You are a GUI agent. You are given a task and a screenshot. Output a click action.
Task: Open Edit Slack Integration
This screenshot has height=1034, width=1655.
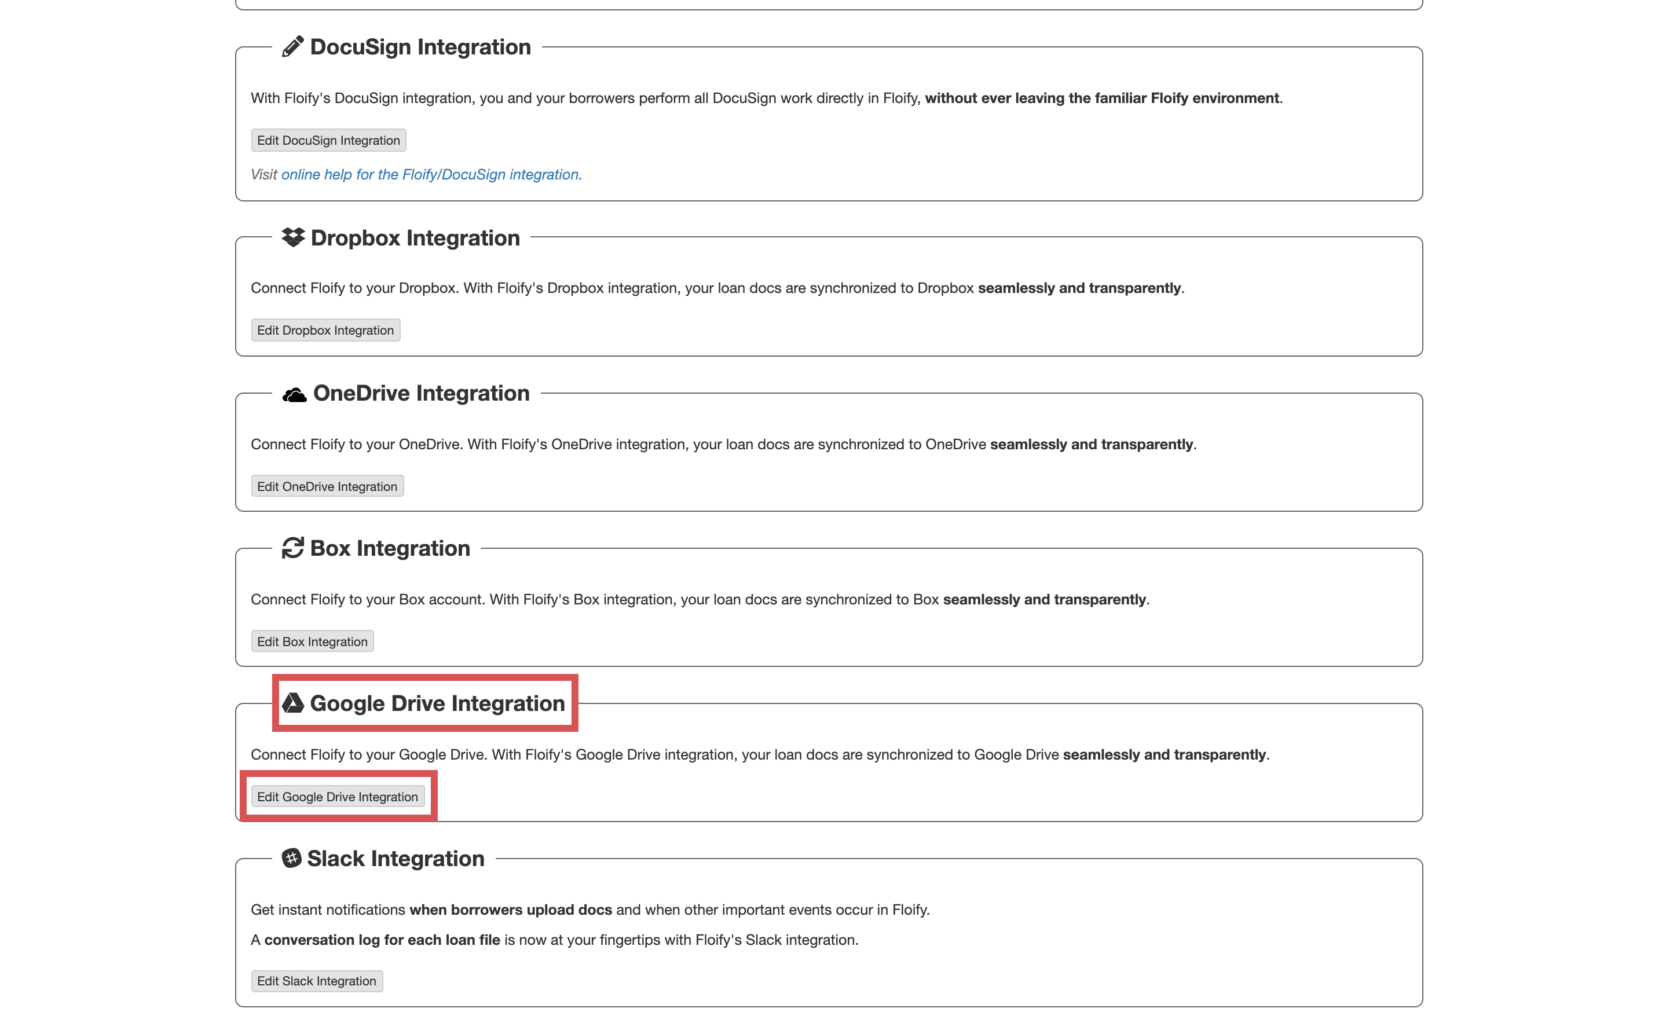316,981
